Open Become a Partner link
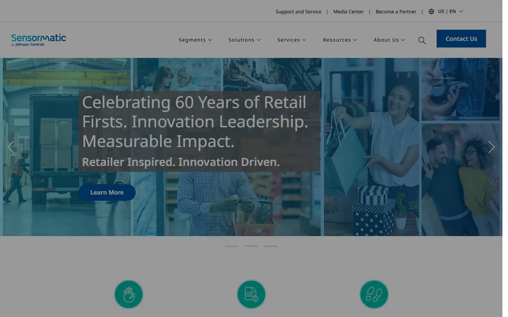This screenshot has height=317, width=508. 396,12
